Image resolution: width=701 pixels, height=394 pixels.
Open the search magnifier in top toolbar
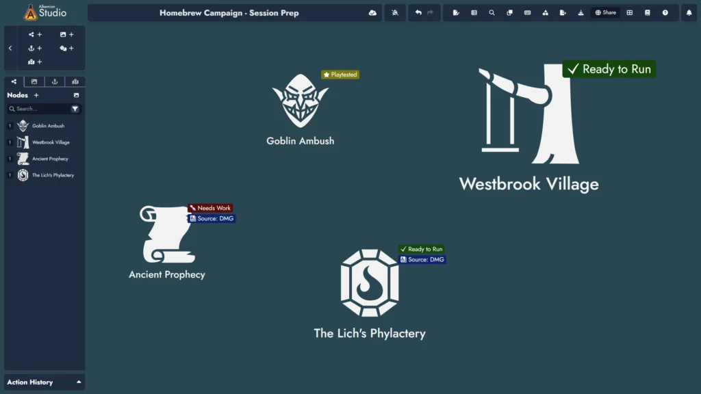point(492,12)
